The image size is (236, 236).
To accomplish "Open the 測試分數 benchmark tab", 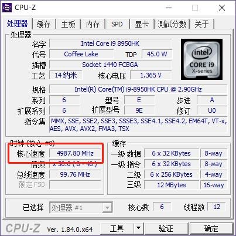I will (172, 24).
